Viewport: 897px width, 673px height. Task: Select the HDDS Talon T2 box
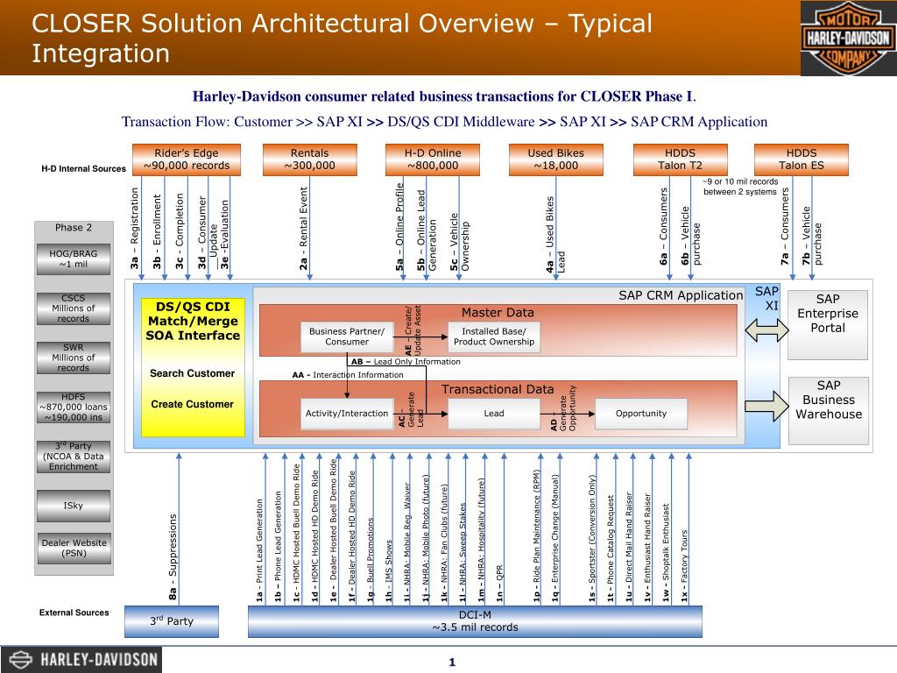click(x=680, y=159)
